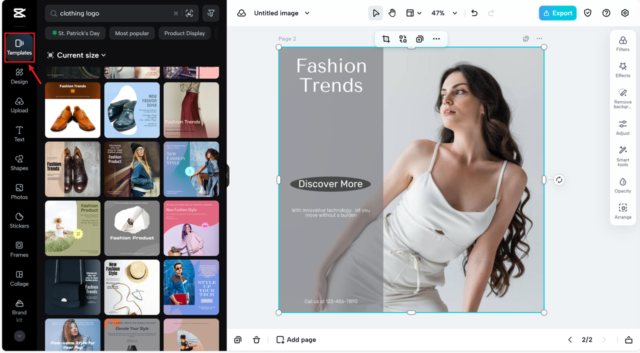
Task: Open the Templates sidebar panel
Action: tap(19, 47)
